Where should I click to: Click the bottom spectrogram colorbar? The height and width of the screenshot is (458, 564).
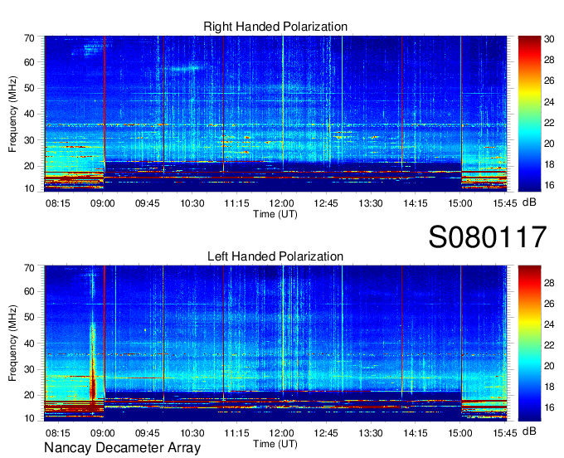click(x=529, y=343)
